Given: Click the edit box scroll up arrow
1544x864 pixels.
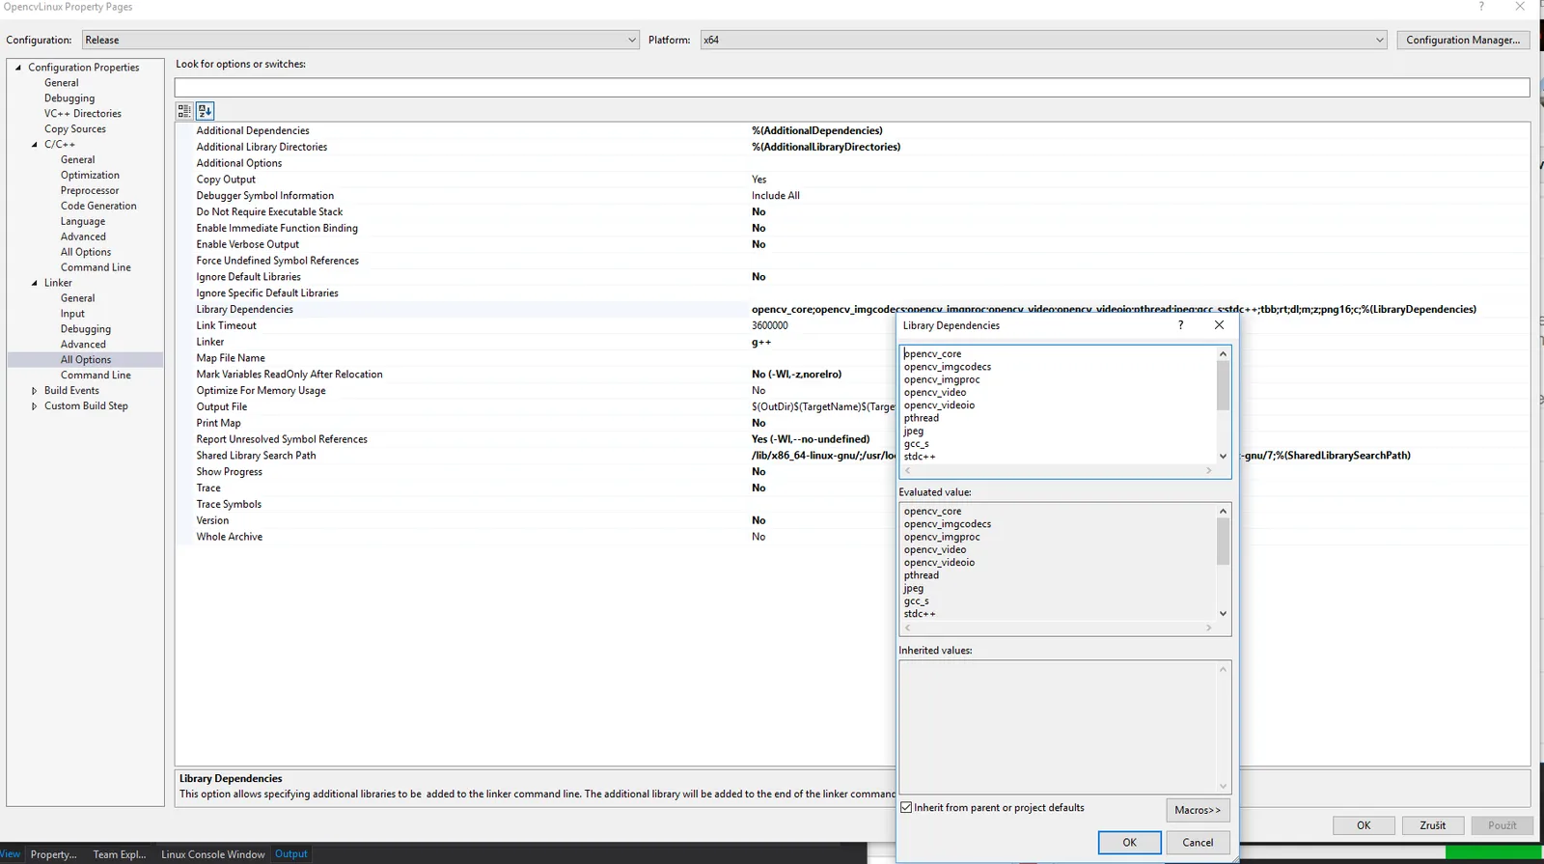Looking at the screenshot, I should click(1223, 353).
